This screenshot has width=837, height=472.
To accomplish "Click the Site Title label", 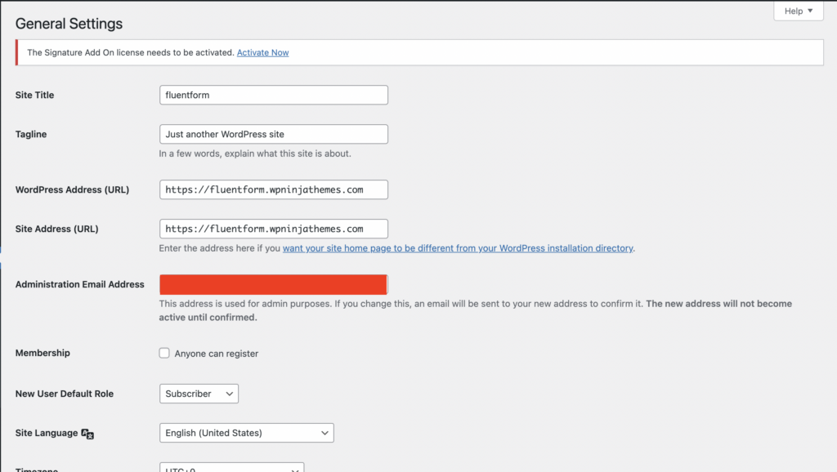I will click(34, 95).
